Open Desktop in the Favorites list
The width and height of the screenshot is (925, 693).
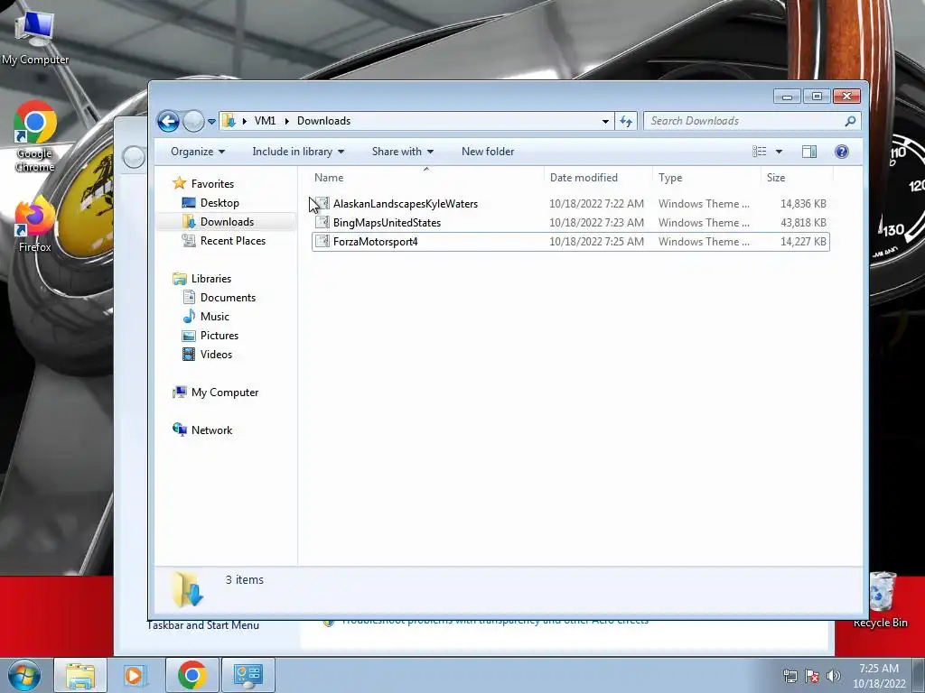point(220,203)
